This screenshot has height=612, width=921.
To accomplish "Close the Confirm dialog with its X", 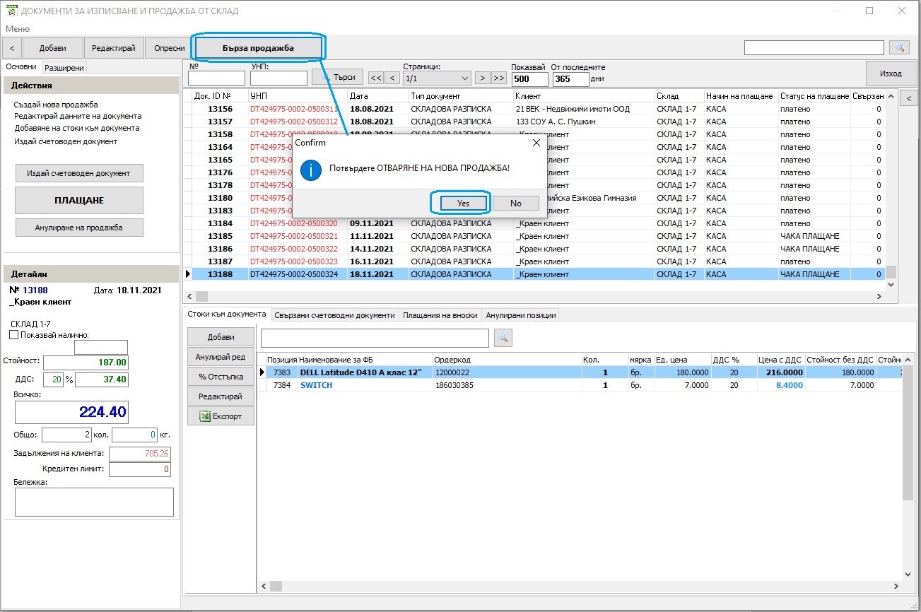I will tap(536, 143).
